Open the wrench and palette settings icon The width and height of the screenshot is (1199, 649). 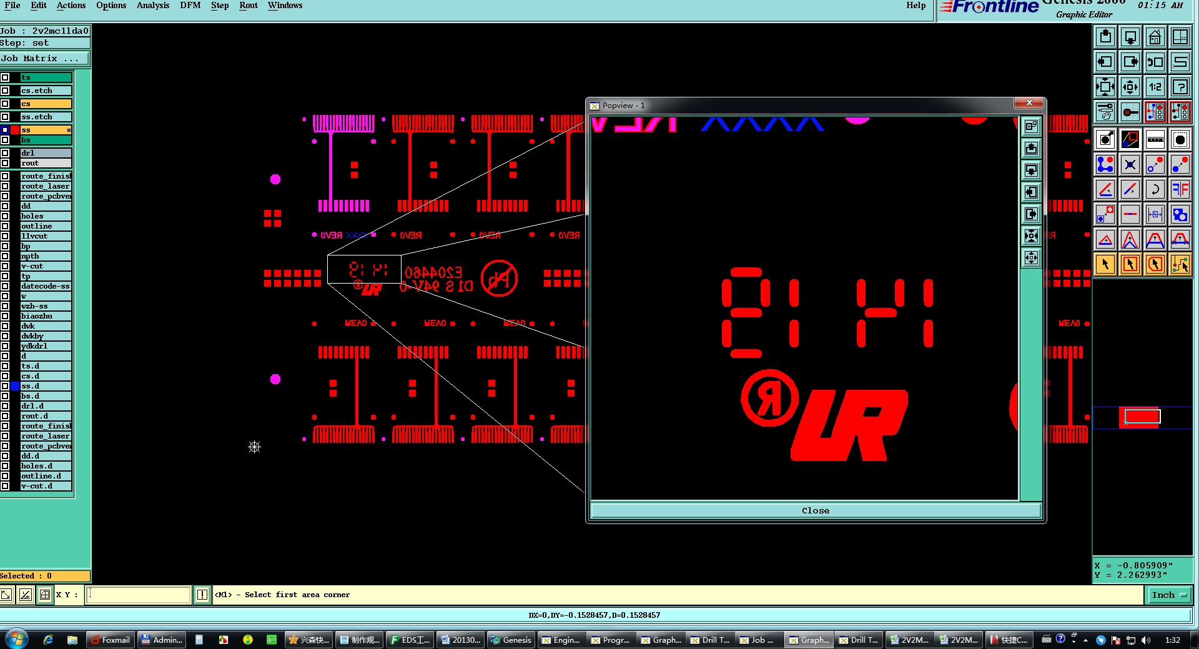click(x=1105, y=112)
